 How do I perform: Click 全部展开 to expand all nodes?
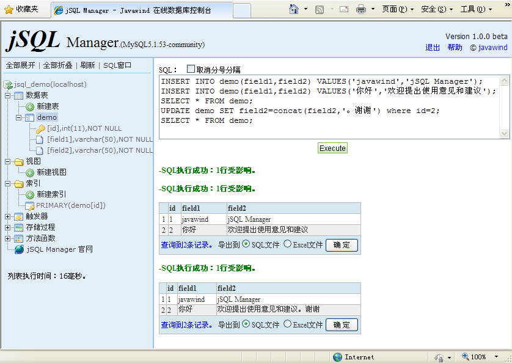[20, 65]
